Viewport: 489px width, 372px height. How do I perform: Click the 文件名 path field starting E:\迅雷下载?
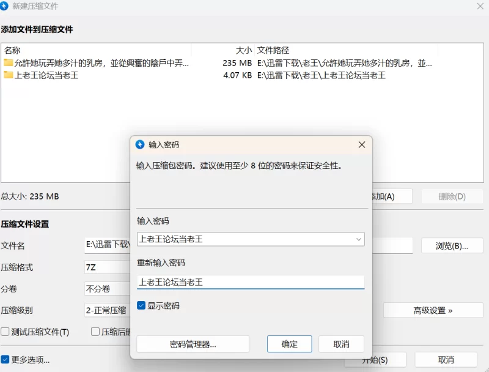tap(108, 245)
